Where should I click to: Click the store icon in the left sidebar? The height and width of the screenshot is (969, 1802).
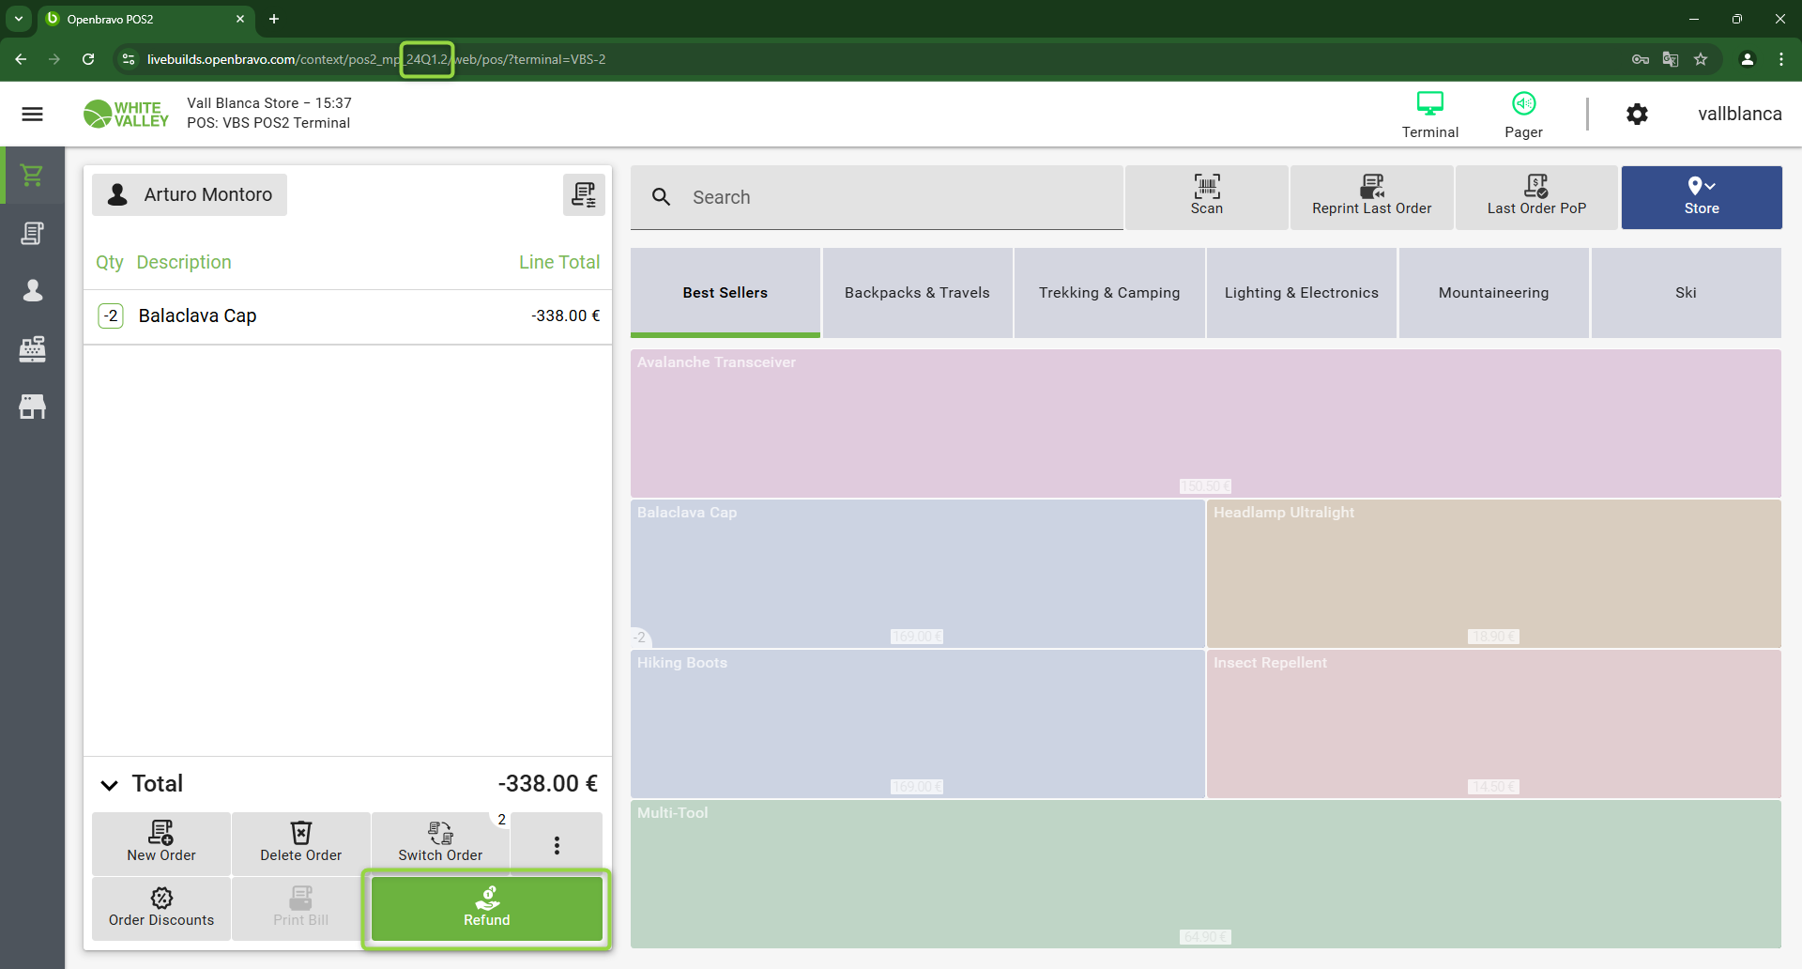32,407
